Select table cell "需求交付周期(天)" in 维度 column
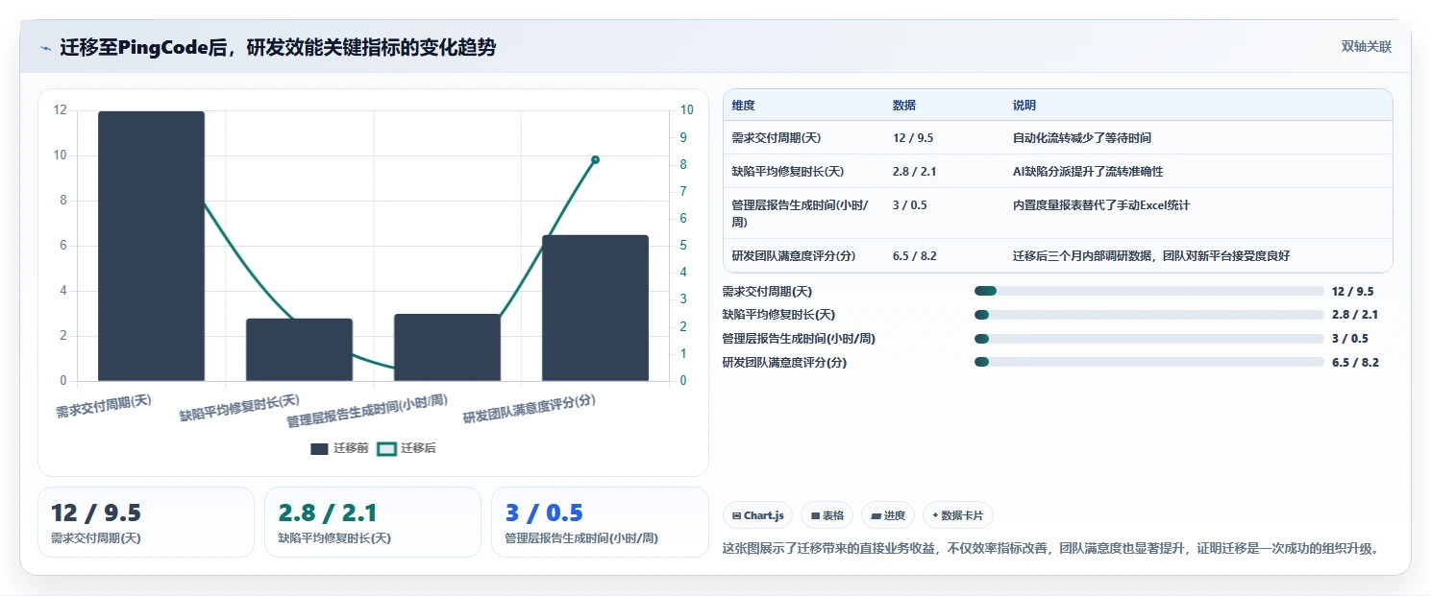Image resolution: width=1431 pixels, height=596 pixels. 775,138
